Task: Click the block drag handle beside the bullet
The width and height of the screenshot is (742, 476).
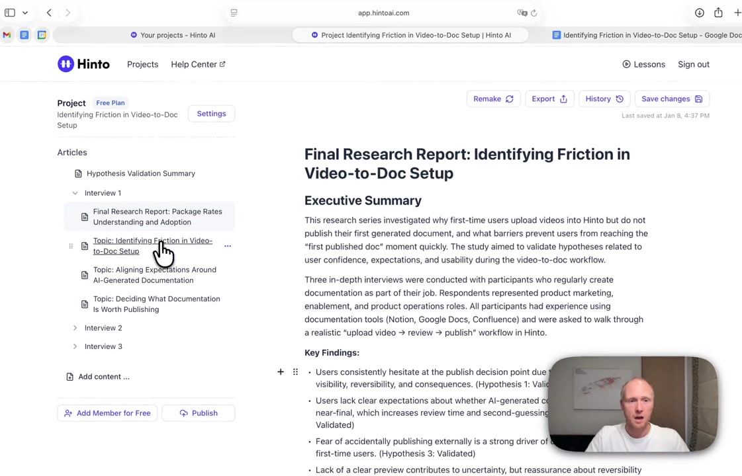Action: coord(295,372)
